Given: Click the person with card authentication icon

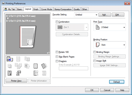Looking at the screenshot, I should pos(18,73).
